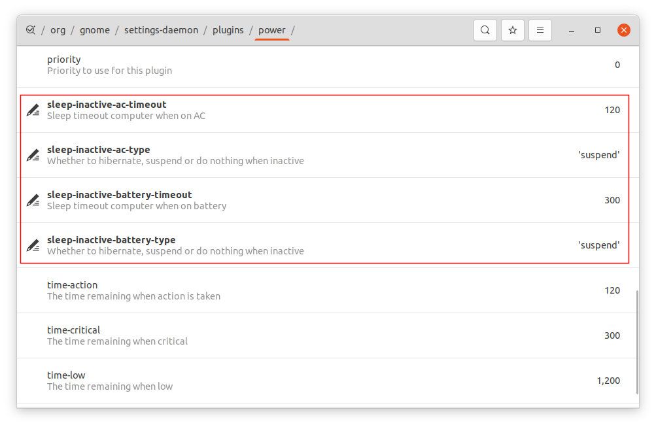Screen dimensions: 656x427
Task: Open the hamburger menu icon
Action: tap(540, 29)
